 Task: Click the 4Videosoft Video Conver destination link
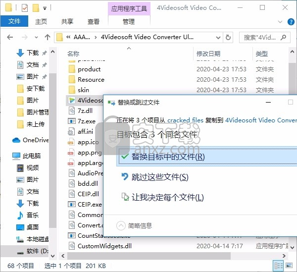(x=261, y=120)
